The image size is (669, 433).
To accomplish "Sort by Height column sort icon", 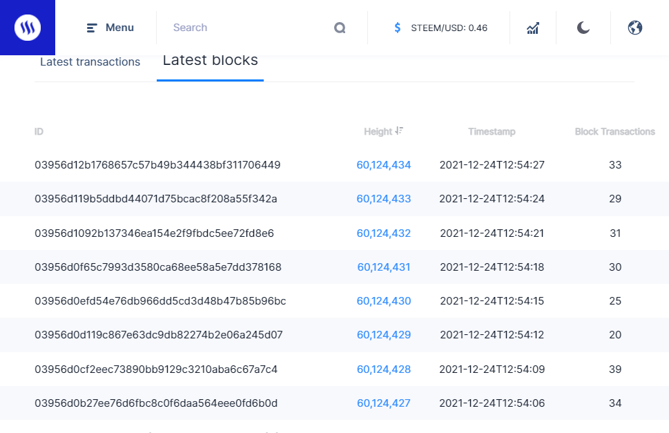I will pos(399,131).
